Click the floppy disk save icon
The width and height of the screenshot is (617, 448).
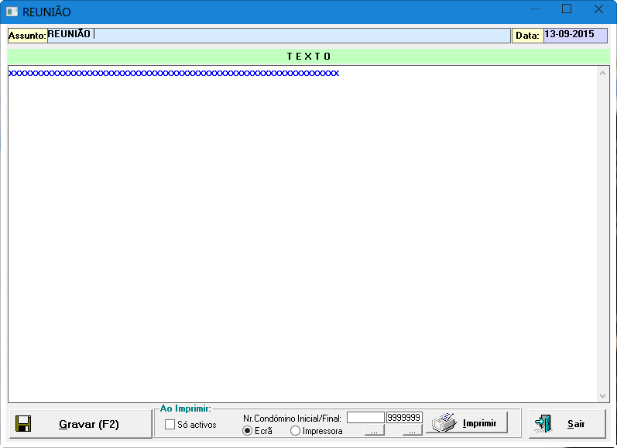coord(23,424)
